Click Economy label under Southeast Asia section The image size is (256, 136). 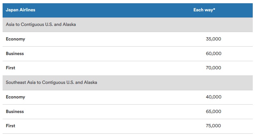click(x=15, y=97)
